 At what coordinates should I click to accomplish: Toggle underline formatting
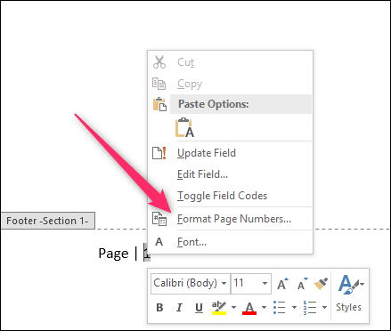[x=199, y=308]
